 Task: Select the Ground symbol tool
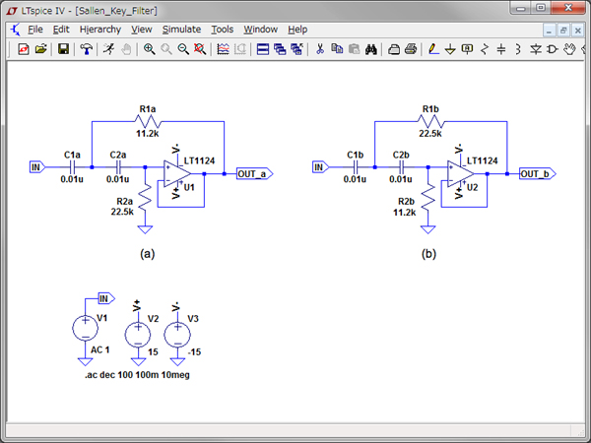coord(451,48)
